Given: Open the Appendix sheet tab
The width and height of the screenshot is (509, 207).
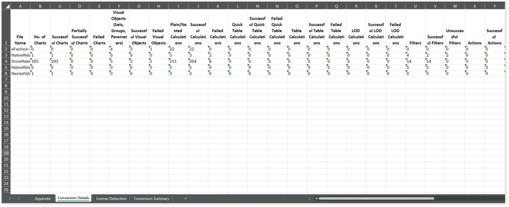Looking at the screenshot, I should (x=43, y=199).
